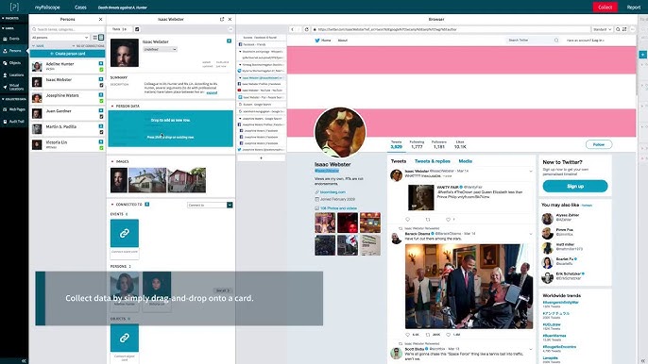Collapse the Images section
This screenshot has height=364, width=648.
tap(112, 161)
